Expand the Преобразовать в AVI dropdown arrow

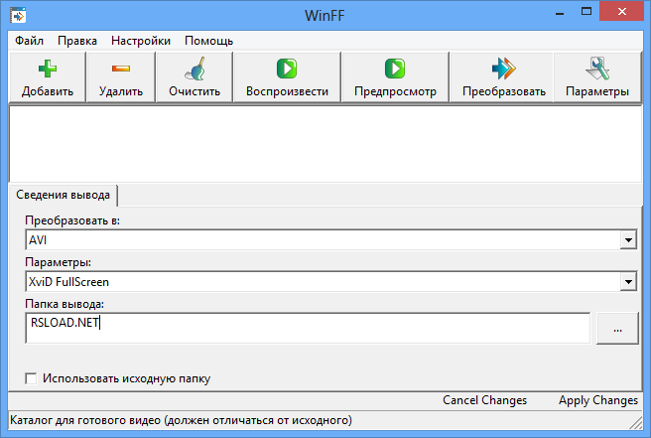click(x=628, y=239)
